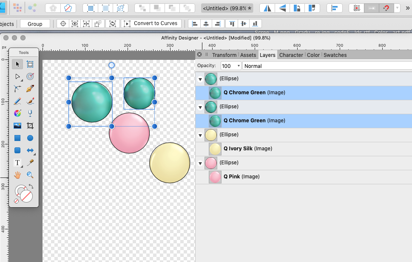This screenshot has width=412, height=262.
Task: Select the Vector Crop tool
Action: click(x=31, y=125)
